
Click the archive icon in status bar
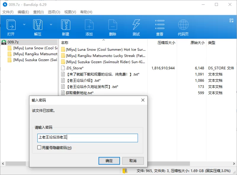point(125,171)
